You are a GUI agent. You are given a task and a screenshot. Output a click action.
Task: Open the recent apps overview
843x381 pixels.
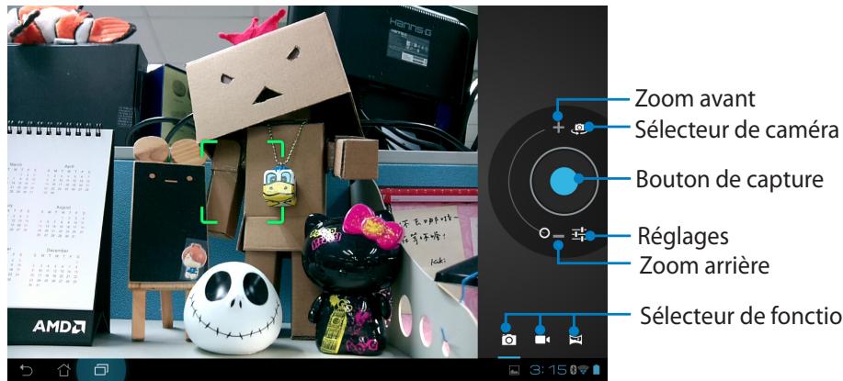tap(101, 370)
